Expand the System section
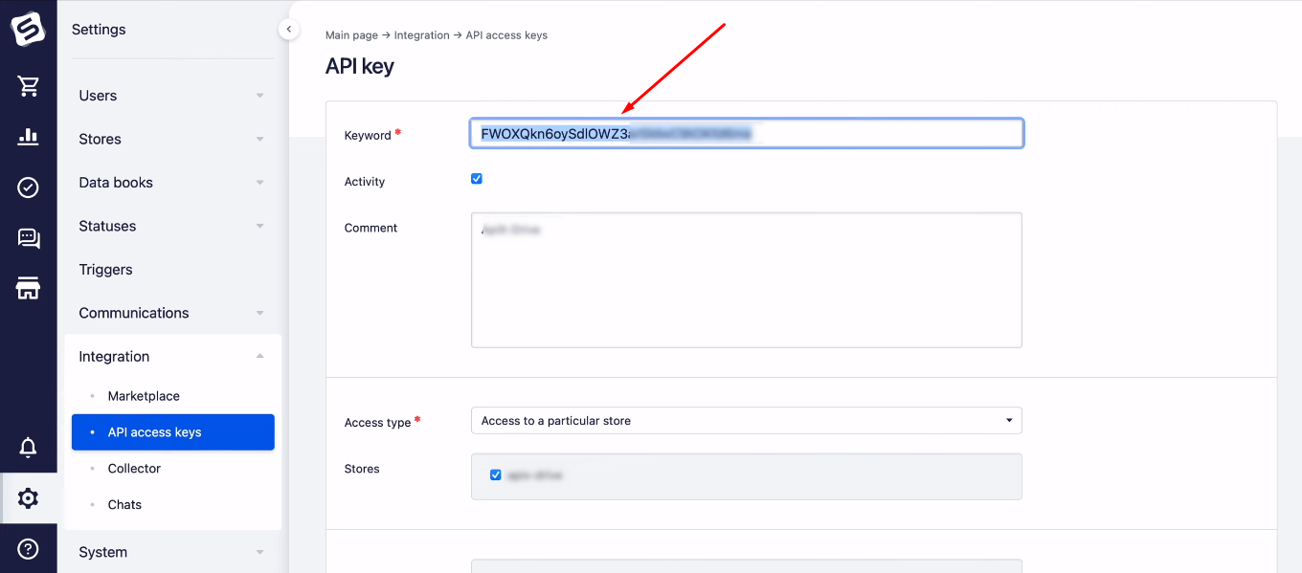The height and width of the screenshot is (573, 1302). (172, 552)
